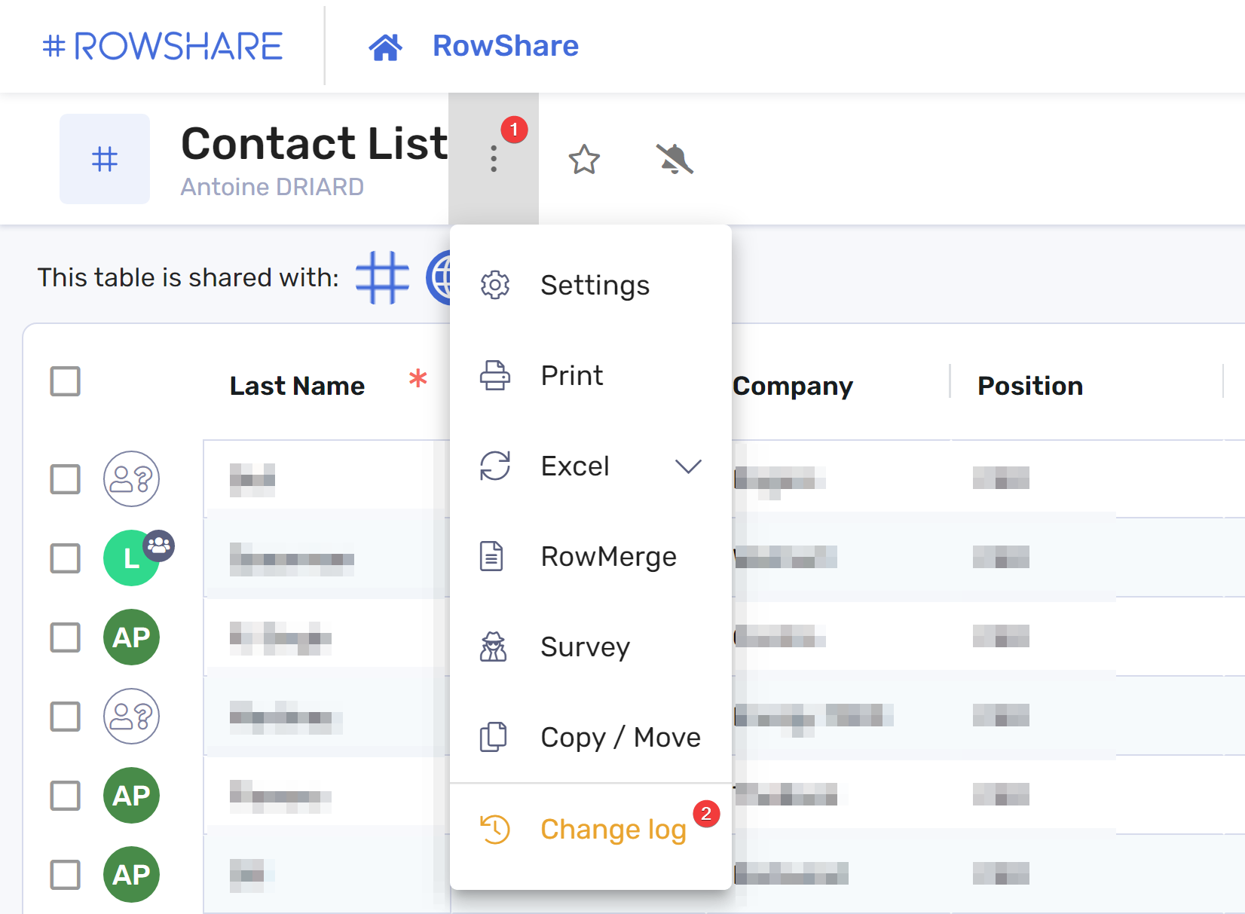The image size is (1245, 914).
Task: Click the ROWSHARE logo
Action: tap(163, 46)
